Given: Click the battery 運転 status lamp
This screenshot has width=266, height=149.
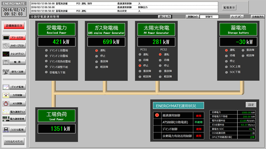Looking at the screenshot, I should [226, 50].
